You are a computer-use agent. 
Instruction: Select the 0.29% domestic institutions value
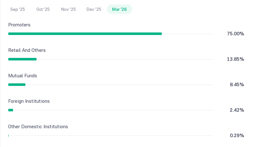(237, 136)
